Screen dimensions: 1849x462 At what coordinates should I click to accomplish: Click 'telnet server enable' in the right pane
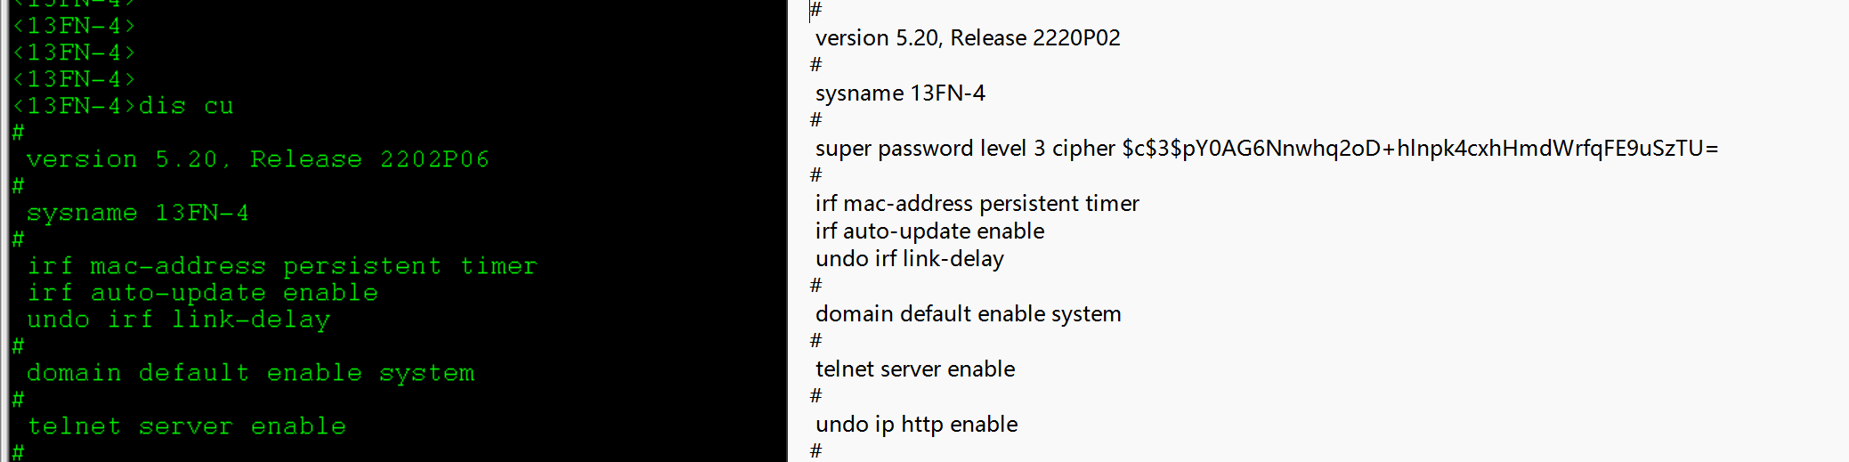pos(915,369)
